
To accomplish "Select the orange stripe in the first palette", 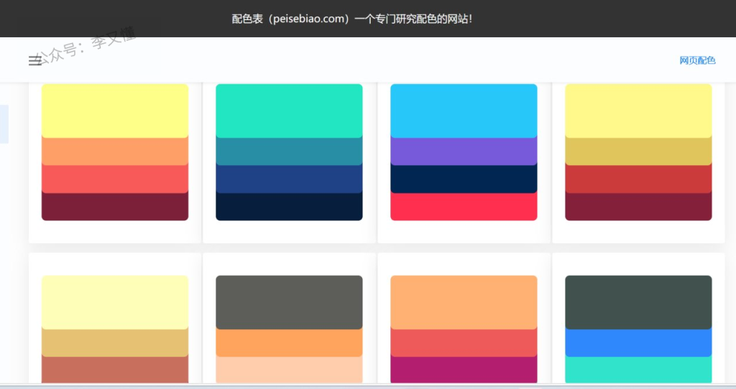I will coord(115,151).
